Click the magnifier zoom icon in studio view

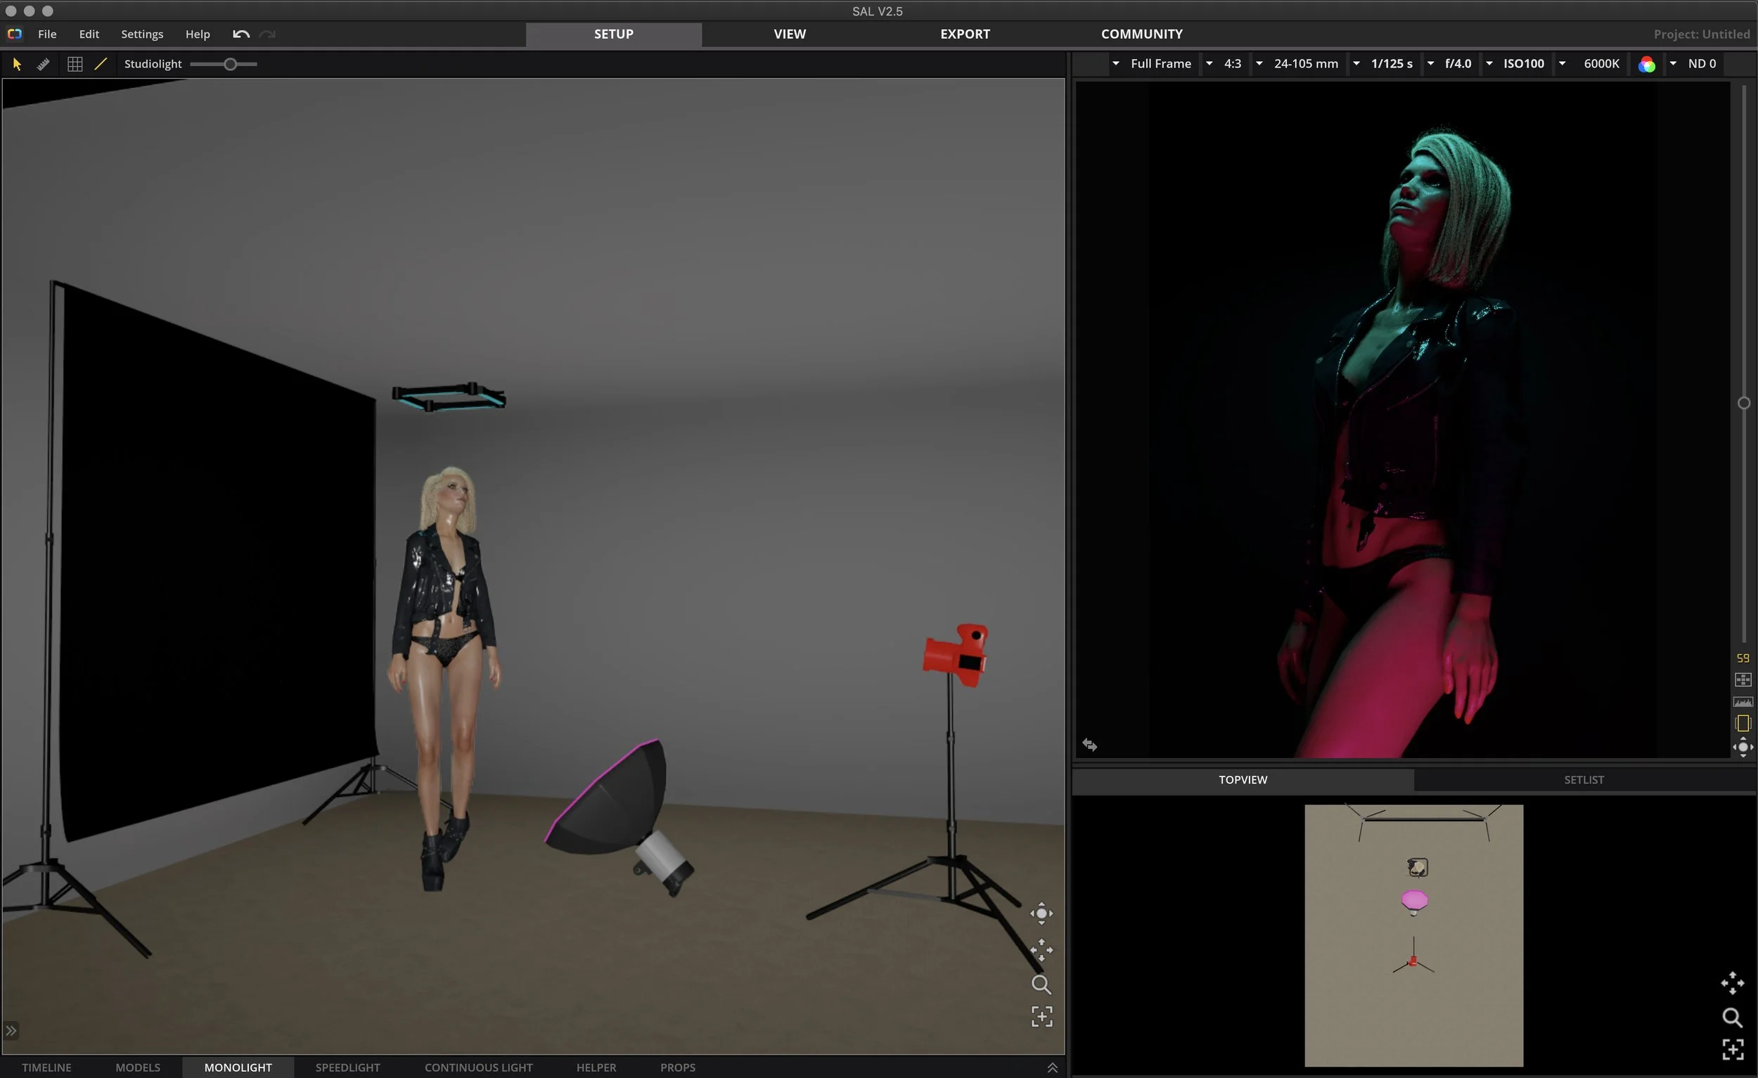click(1041, 984)
